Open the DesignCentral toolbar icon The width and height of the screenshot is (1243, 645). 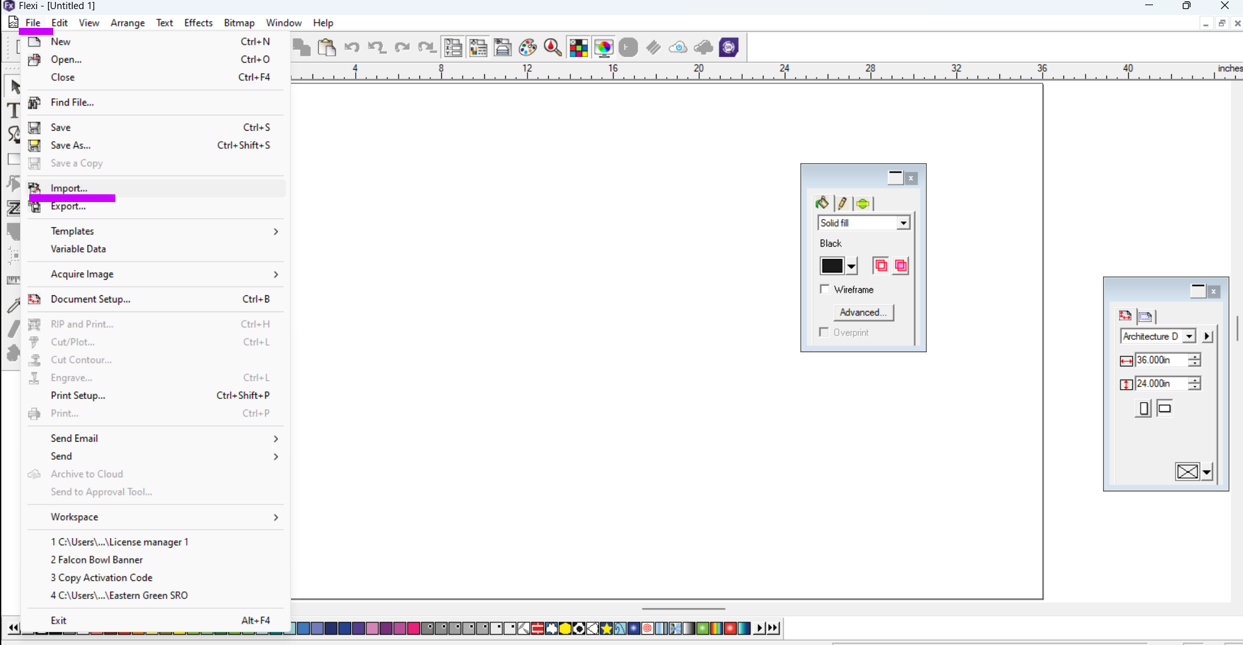(x=453, y=47)
